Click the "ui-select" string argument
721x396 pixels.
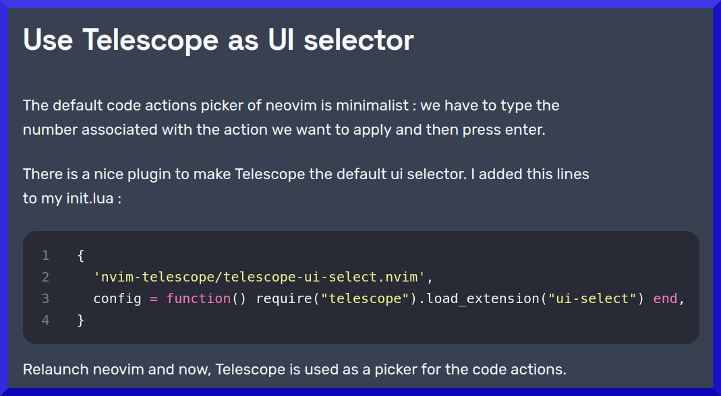pyautogui.click(x=592, y=298)
